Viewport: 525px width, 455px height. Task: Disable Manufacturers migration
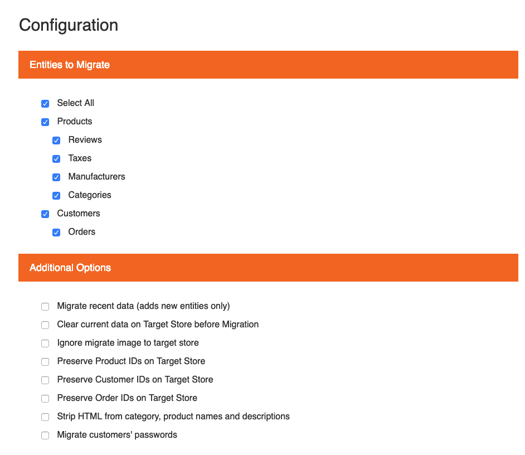point(56,177)
